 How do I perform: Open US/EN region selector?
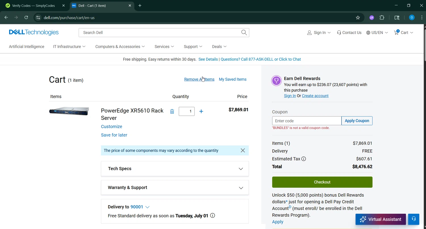point(377,33)
